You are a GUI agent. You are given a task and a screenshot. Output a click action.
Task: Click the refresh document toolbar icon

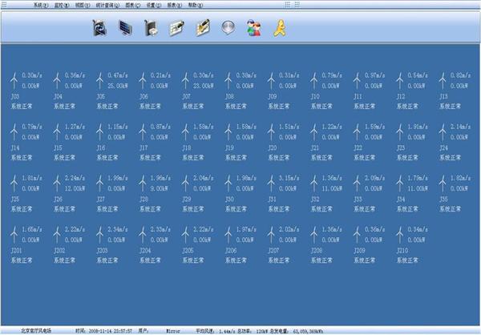tap(99, 28)
